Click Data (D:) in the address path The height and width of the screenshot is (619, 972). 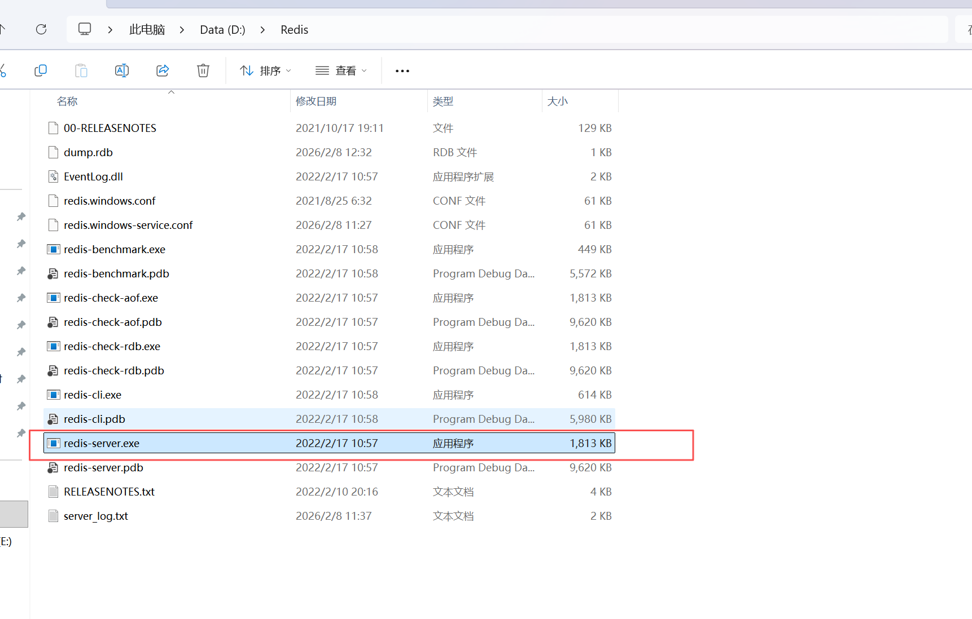[x=222, y=30]
